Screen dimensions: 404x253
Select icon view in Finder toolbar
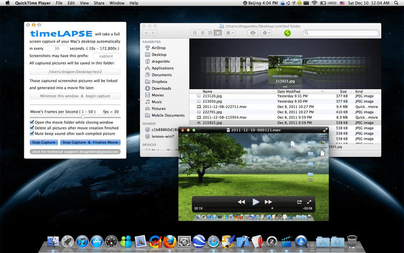click(195, 33)
